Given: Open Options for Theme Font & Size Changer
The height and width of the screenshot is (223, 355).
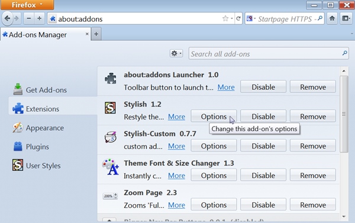Looking at the screenshot, I should coord(214,175).
